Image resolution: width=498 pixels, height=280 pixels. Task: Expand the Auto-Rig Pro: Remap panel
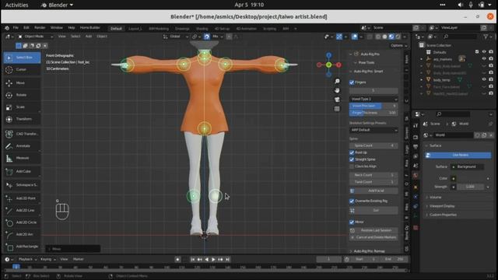pyautogui.click(x=369, y=251)
